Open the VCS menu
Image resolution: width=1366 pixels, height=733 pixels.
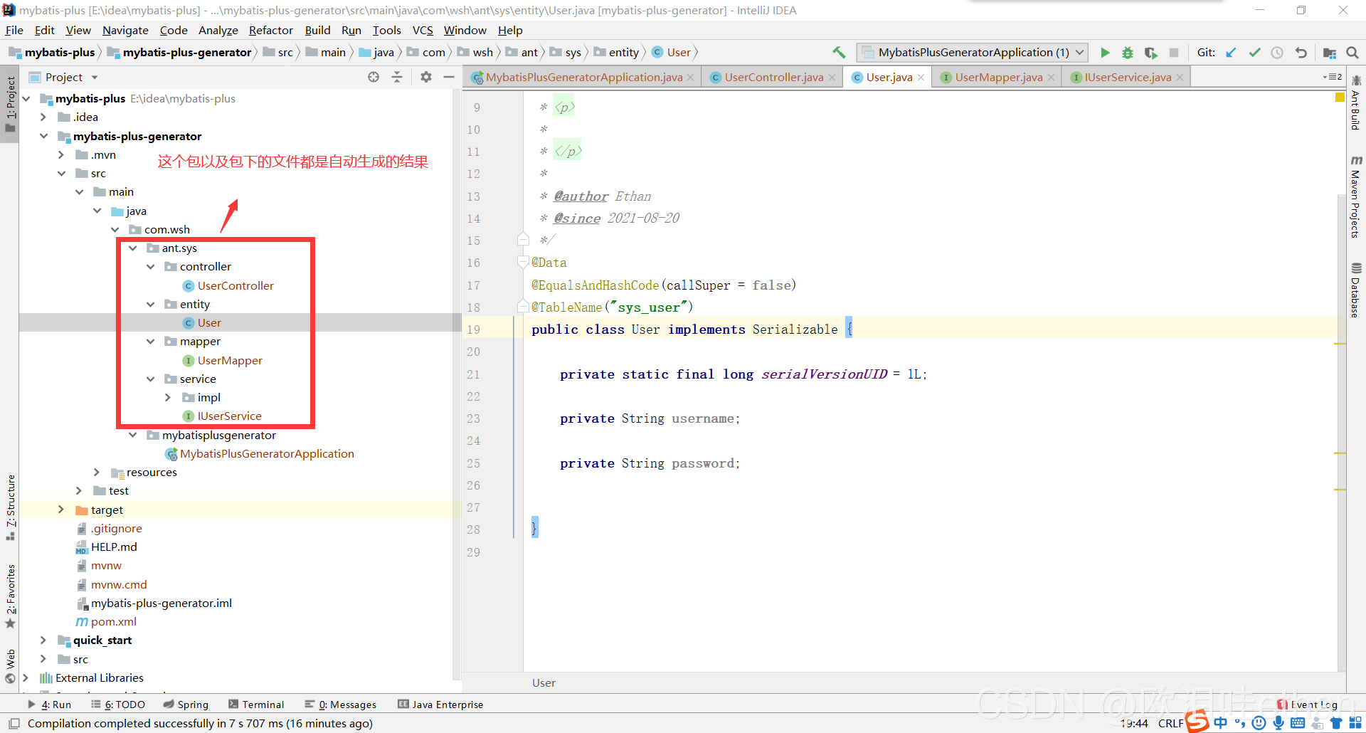point(423,30)
